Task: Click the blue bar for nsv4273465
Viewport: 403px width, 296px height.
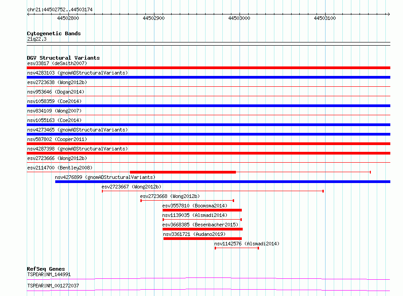Action: [208, 134]
